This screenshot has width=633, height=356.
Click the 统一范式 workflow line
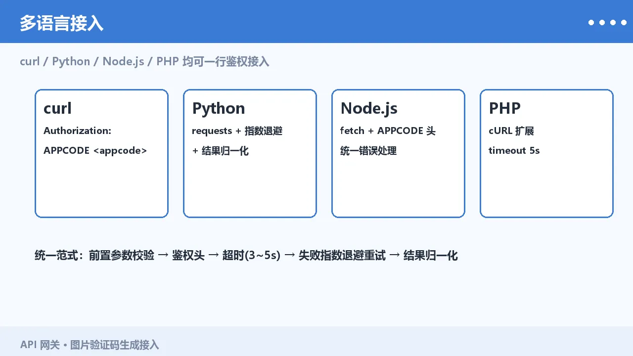(246, 255)
